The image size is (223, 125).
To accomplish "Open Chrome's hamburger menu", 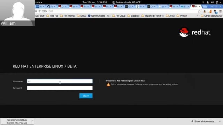I will coord(220,11).
